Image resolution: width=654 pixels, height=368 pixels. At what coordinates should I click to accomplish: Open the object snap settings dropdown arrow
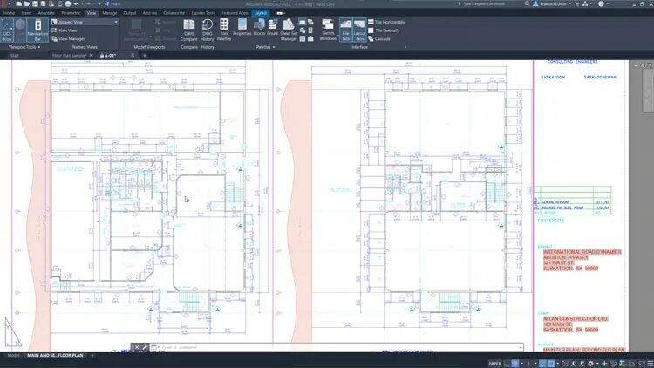click(x=558, y=364)
